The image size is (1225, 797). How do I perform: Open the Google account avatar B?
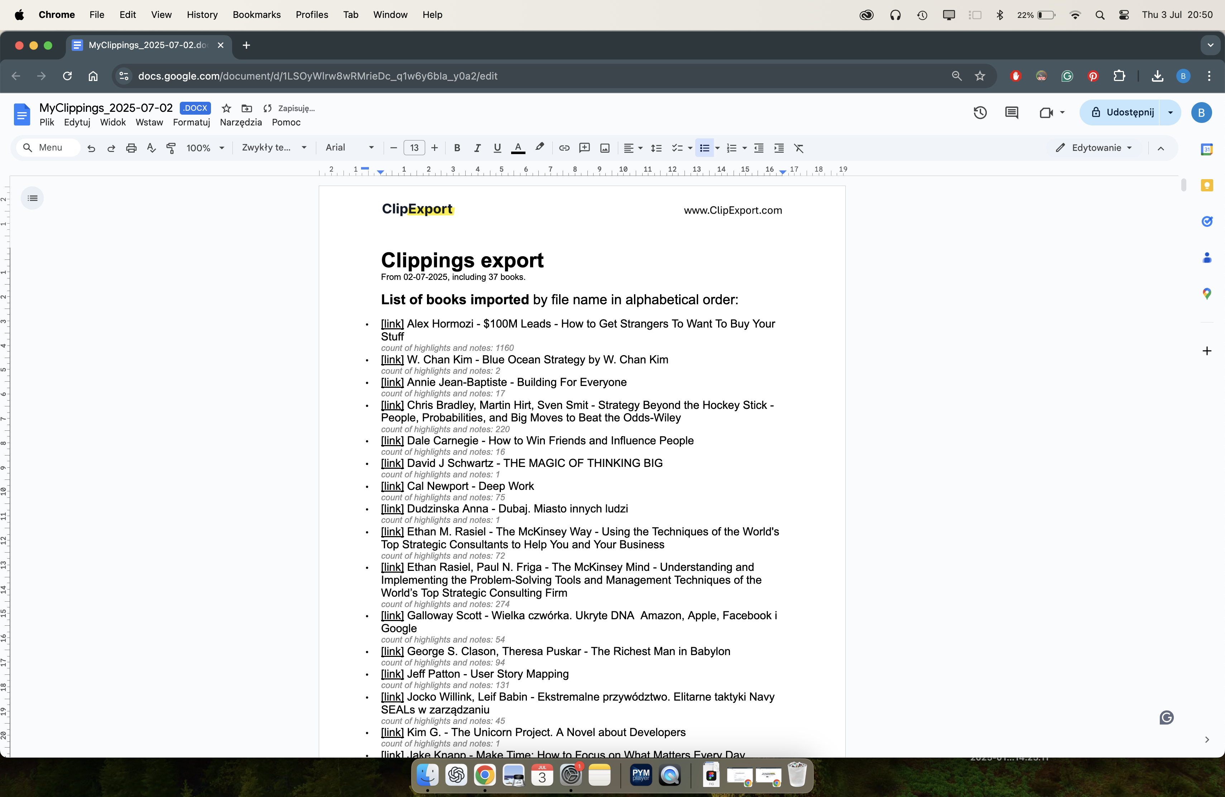pos(1202,113)
